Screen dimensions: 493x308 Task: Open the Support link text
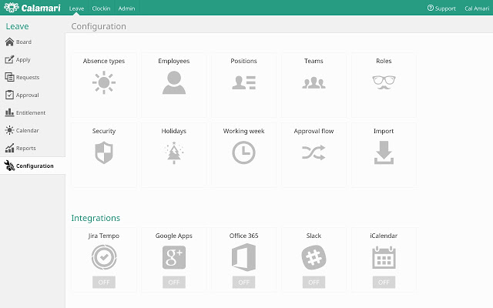445,8
